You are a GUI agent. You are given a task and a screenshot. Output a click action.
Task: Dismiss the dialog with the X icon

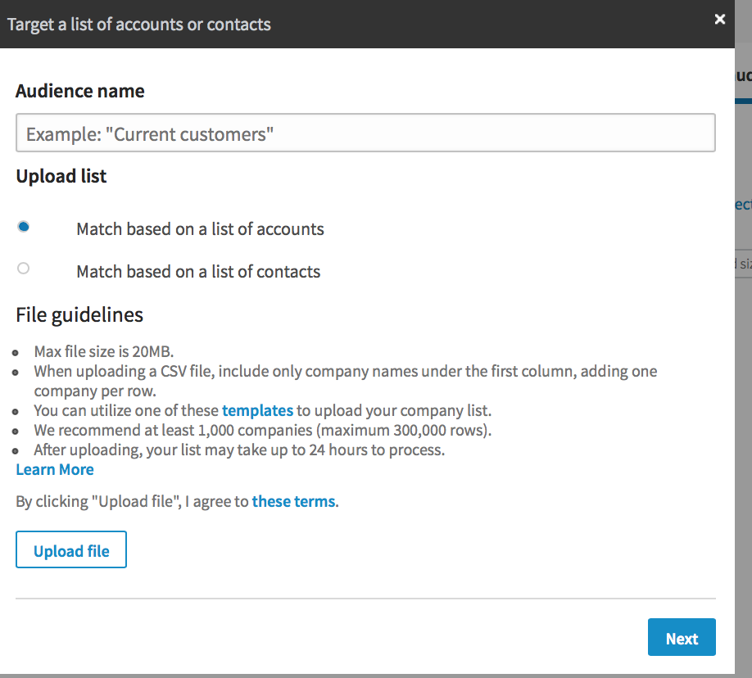pos(719,19)
